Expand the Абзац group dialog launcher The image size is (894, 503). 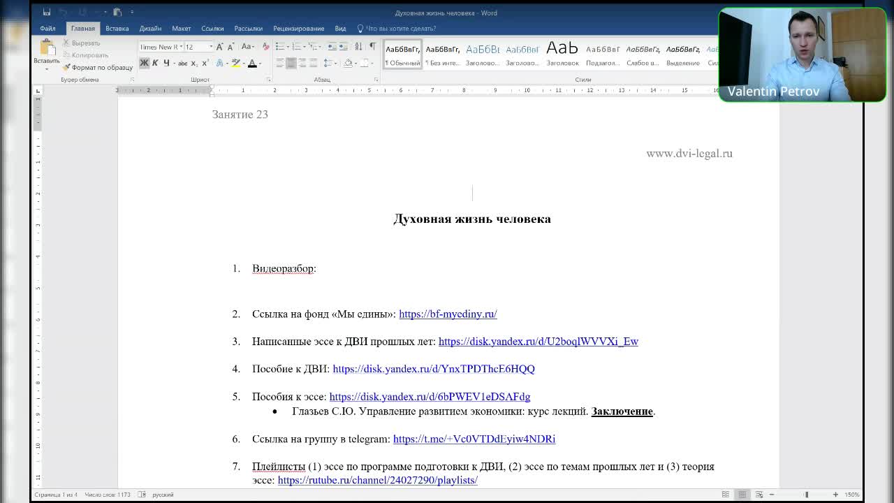376,80
